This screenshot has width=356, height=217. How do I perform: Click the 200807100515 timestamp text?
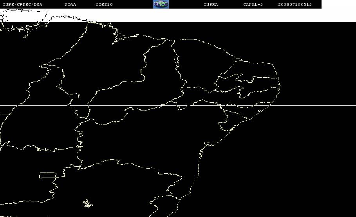(295, 4)
